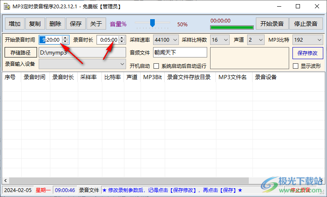
Task: Click the volume slider thumb
Action: (x=152, y=23)
